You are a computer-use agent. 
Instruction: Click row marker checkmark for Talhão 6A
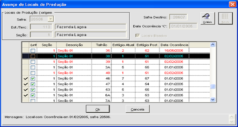click(26, 95)
